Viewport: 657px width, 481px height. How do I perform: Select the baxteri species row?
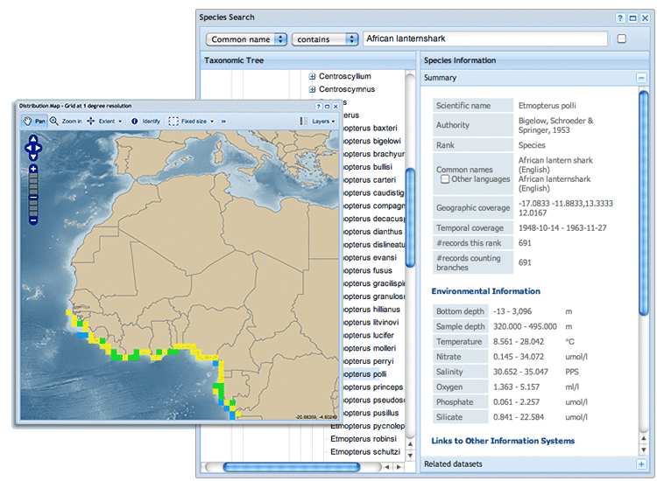click(370, 128)
